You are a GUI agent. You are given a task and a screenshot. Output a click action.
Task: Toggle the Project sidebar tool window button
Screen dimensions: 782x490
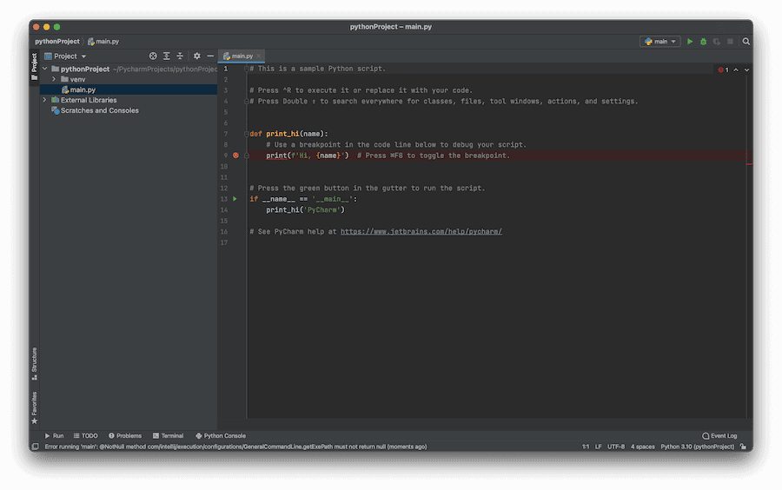[x=35, y=66]
